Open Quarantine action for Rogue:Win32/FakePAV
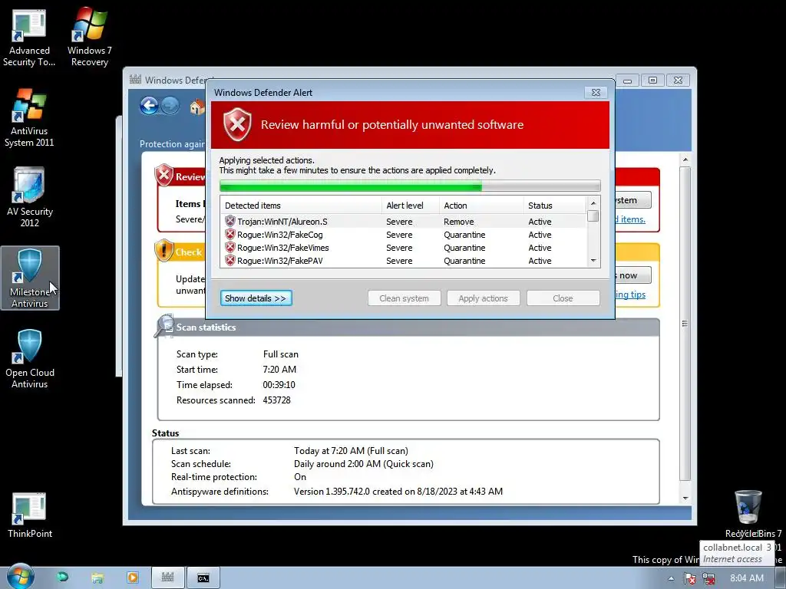 coord(464,261)
